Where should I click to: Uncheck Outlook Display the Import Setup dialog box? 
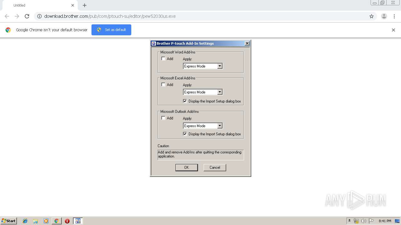(185, 134)
